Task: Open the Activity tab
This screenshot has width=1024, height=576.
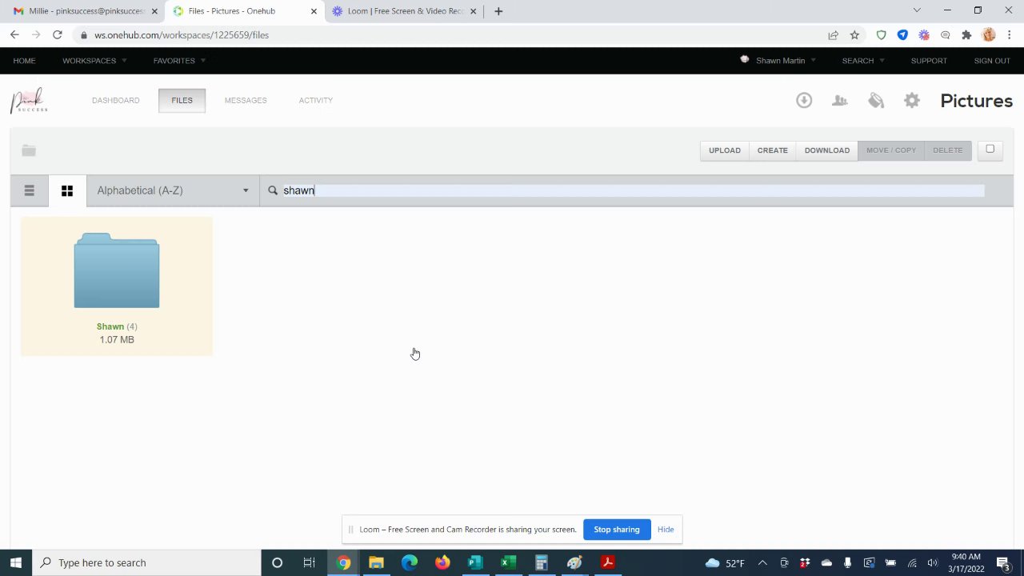Action: pyautogui.click(x=315, y=100)
